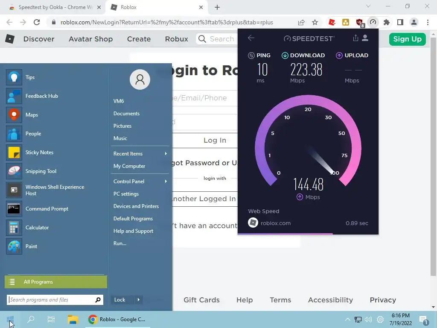The height and width of the screenshot is (328, 437).
Task: Open PC settings from Start menu
Action: [x=126, y=194]
